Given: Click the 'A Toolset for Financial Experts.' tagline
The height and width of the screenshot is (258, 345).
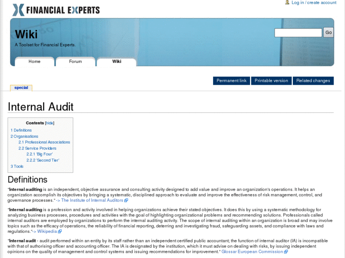Looking at the screenshot, I should click(x=45, y=45).
